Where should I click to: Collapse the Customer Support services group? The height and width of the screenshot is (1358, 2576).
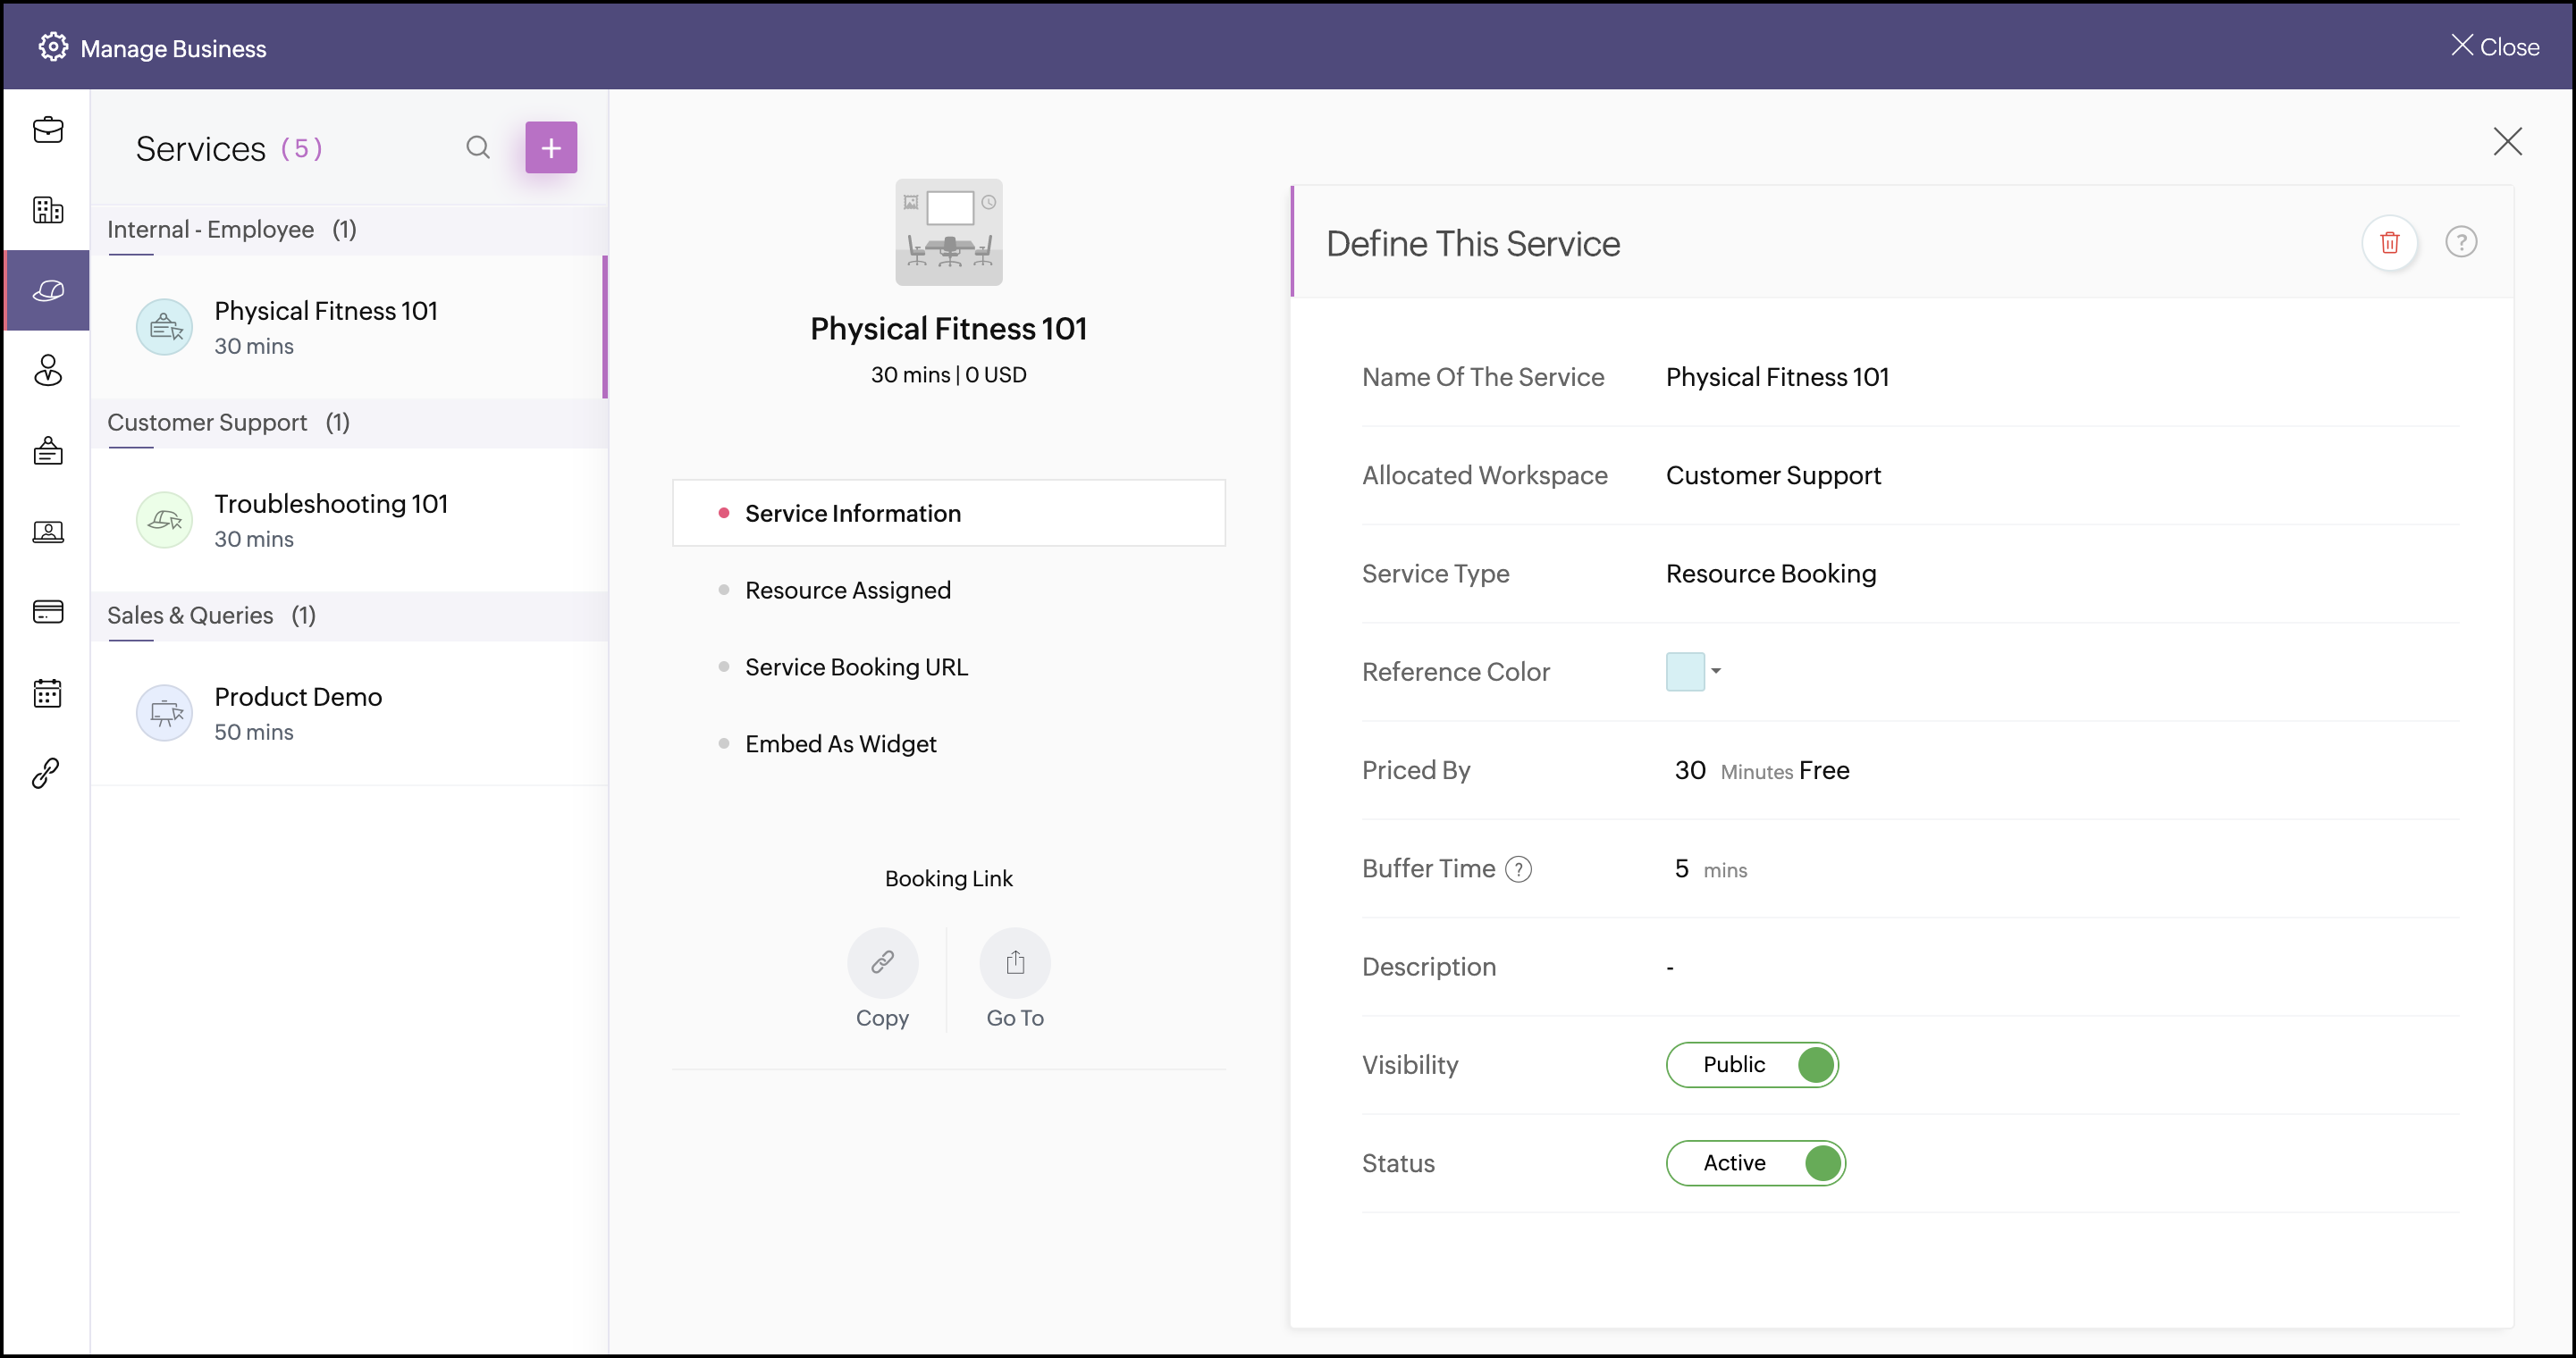tap(228, 423)
